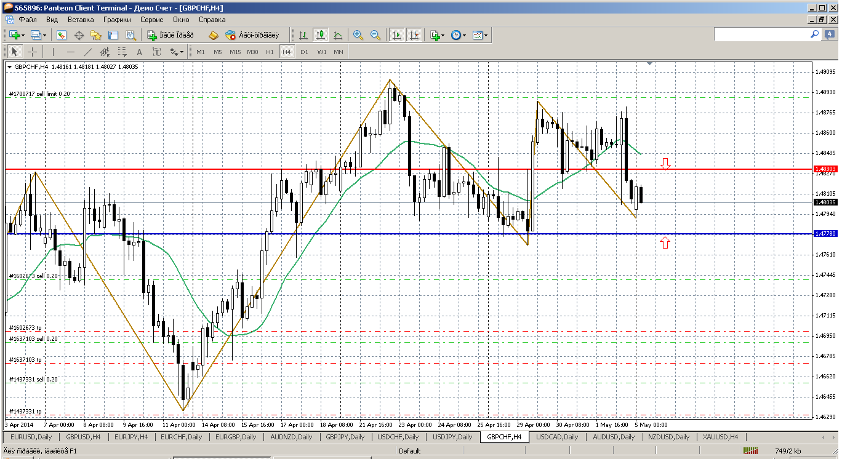Switch to the USDCAD,Daily chart tab
Screen dimensions: 842x459
pyautogui.click(x=556, y=437)
